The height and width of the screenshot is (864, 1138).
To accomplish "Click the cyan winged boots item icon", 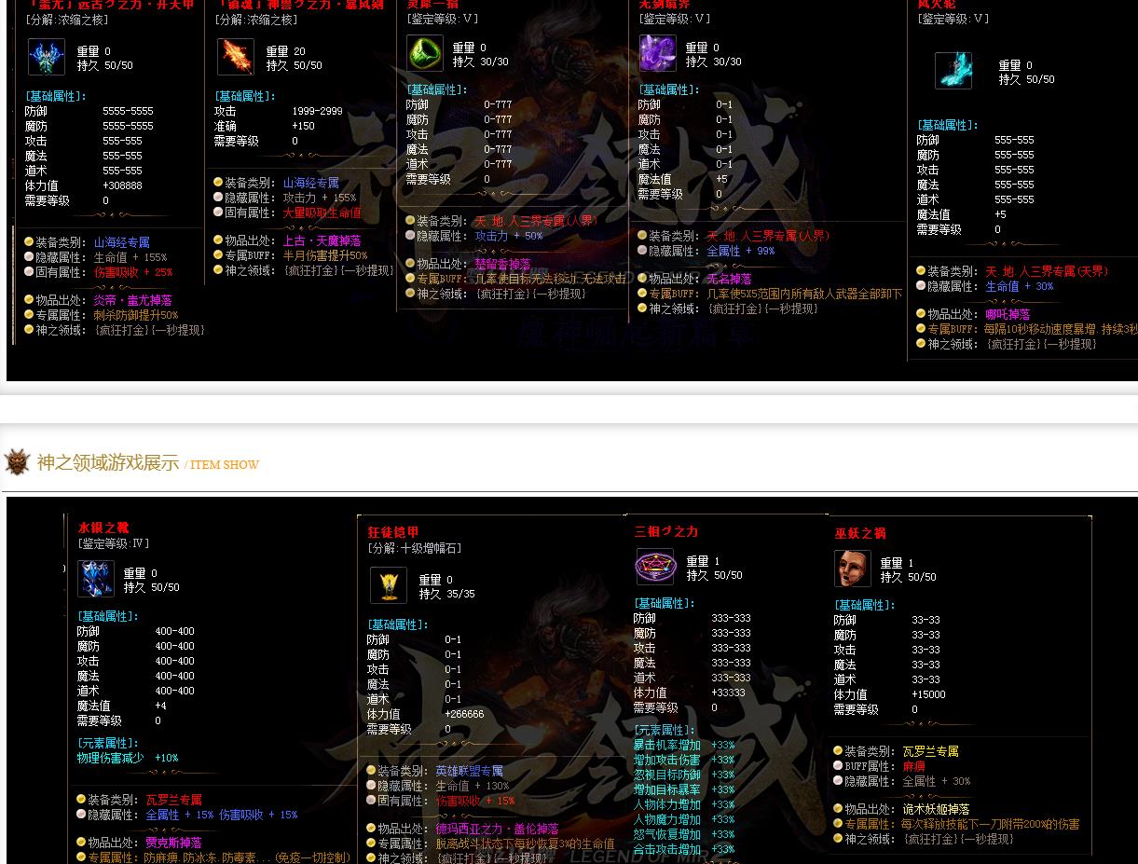I will pyautogui.click(x=953, y=71).
